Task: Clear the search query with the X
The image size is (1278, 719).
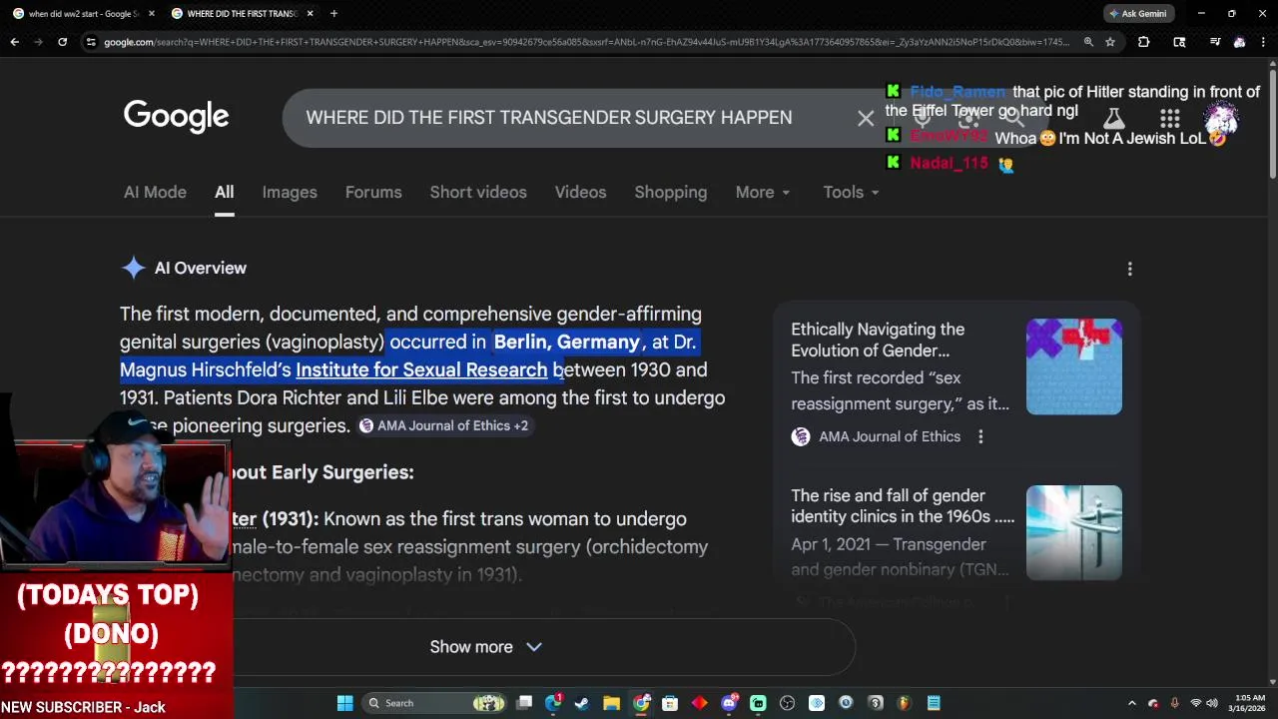Action: [866, 118]
